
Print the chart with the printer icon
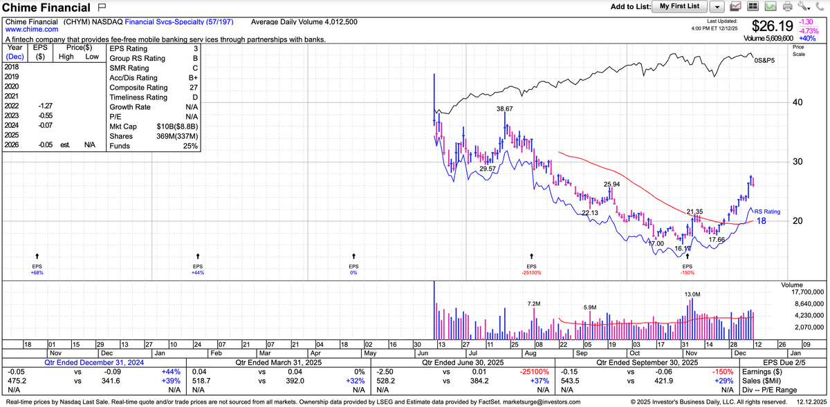[x=786, y=7]
